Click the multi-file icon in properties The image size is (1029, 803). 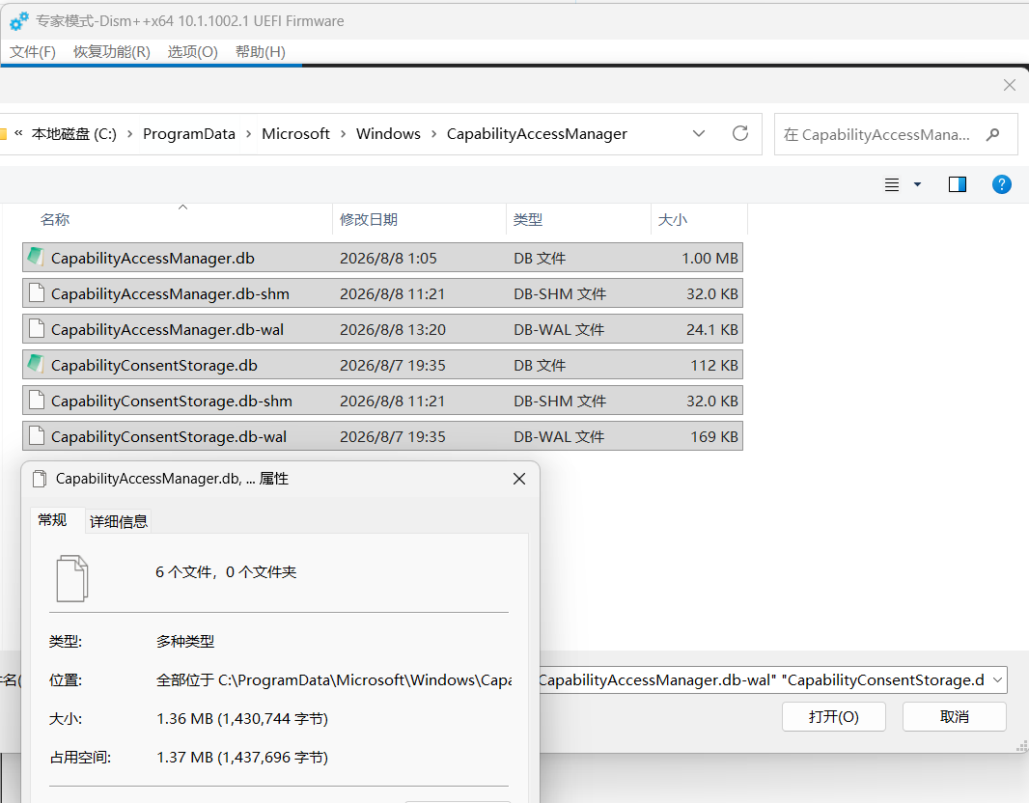[x=72, y=578]
